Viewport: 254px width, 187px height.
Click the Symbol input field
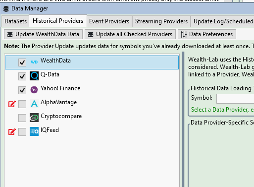235,99
